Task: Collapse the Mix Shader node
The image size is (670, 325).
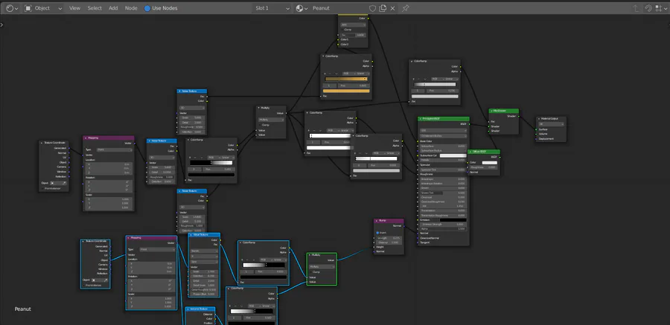Action: pyautogui.click(x=492, y=111)
